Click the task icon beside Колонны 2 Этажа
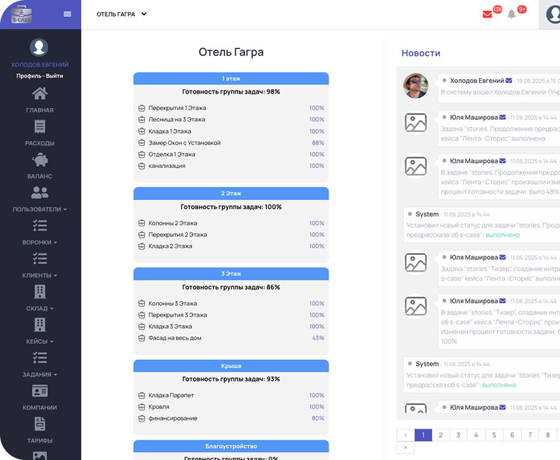 (142, 223)
